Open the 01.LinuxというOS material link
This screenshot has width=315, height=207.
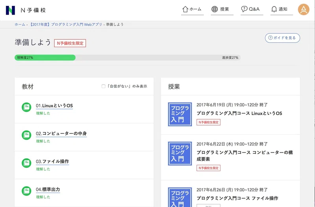click(x=54, y=105)
